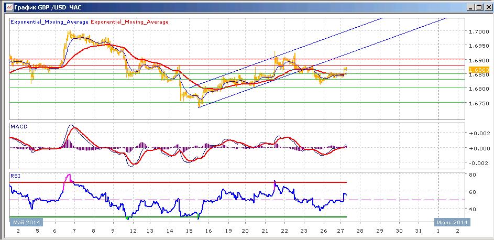Maximize the GBP/USD chart window
Screen dimensions: 494x240
pos(479,7)
